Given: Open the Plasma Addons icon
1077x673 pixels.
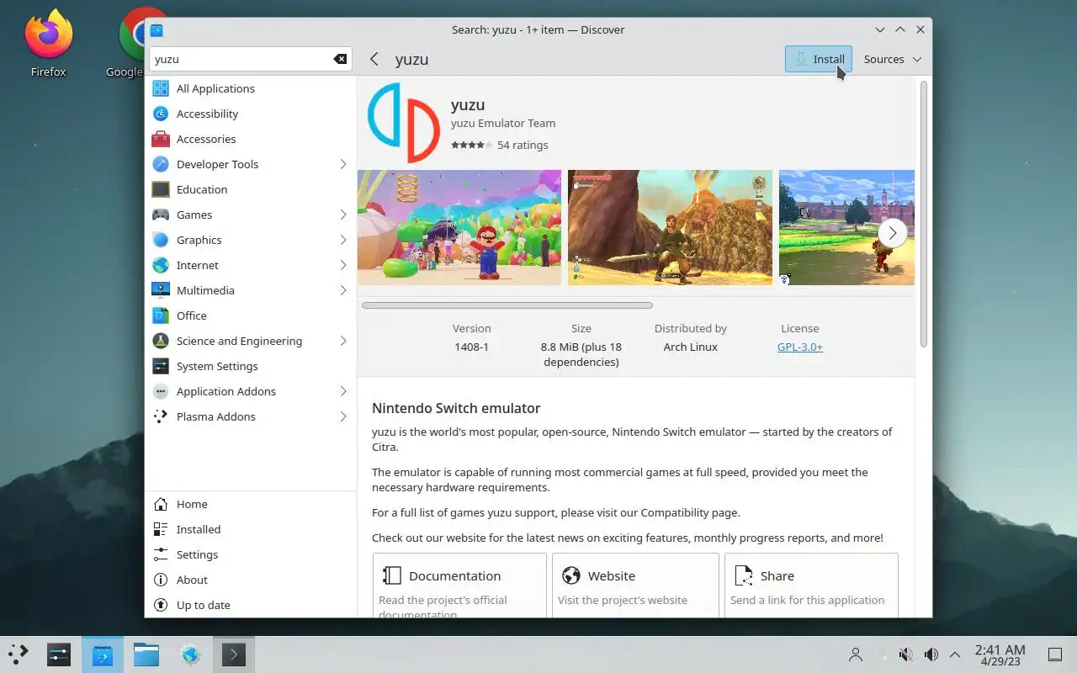Looking at the screenshot, I should (x=161, y=416).
